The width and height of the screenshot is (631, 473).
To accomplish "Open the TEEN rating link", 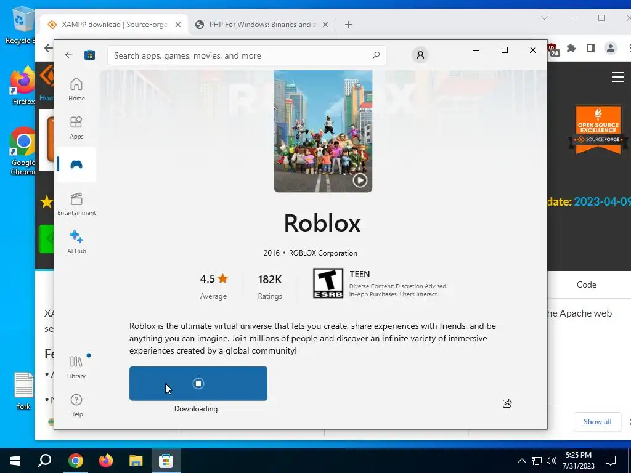I will 360,274.
